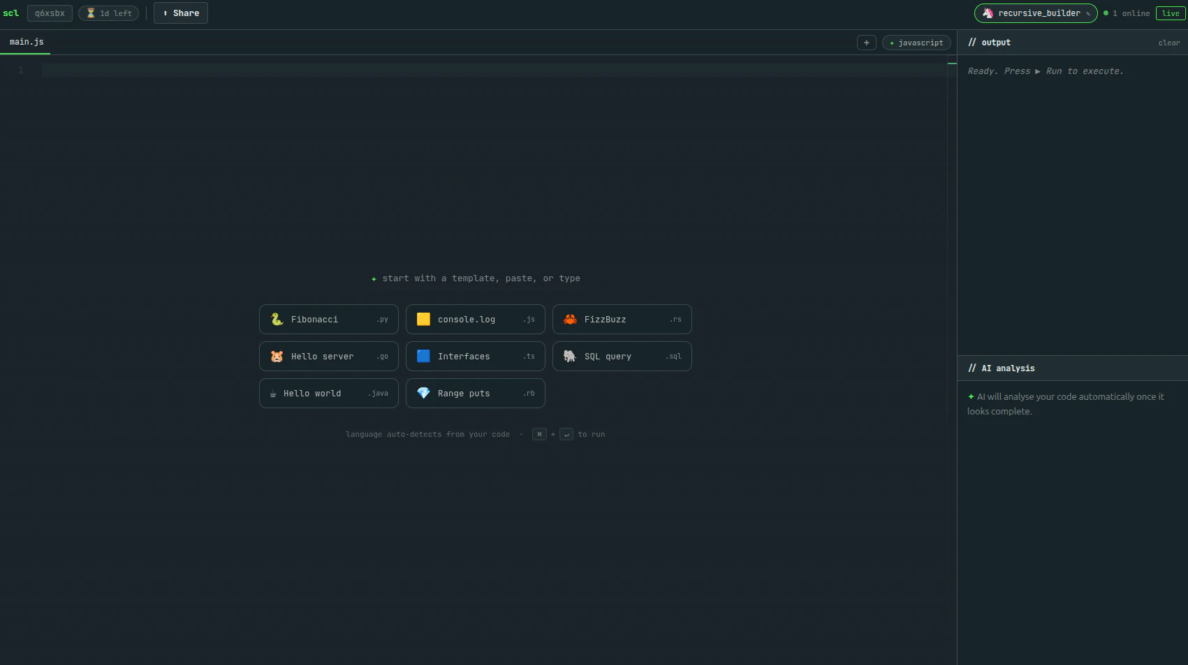Clear the output panel
1188x665 pixels.
(x=1169, y=43)
